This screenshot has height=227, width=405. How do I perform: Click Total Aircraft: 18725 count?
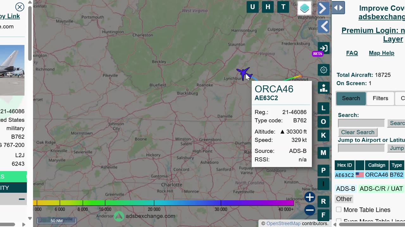tap(364, 75)
